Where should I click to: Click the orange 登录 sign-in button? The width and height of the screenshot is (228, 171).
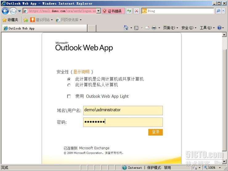coord(156,132)
